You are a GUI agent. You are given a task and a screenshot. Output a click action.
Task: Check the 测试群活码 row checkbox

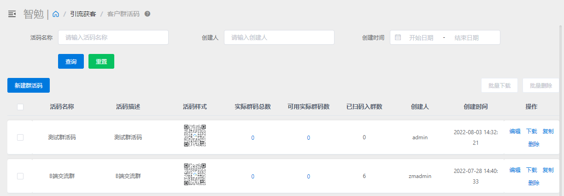click(x=20, y=137)
